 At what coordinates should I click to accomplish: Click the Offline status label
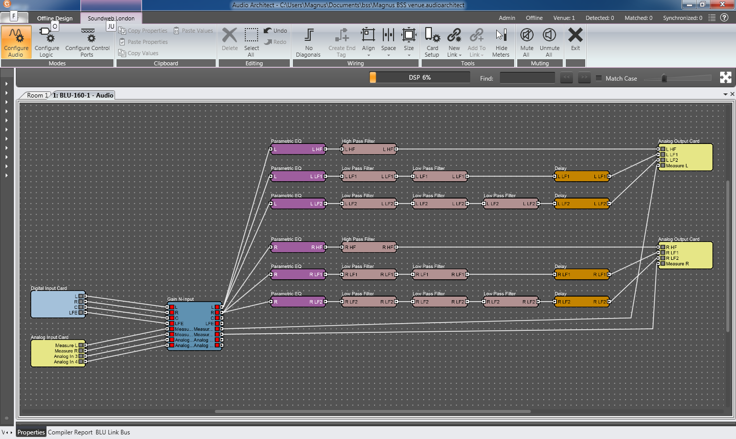pos(534,18)
